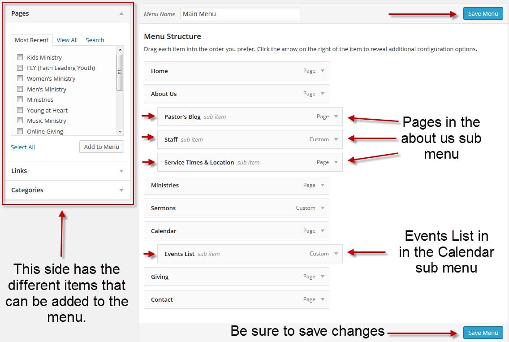Select the Giving menu item
Viewport: 509px width, 342px height.
236,277
